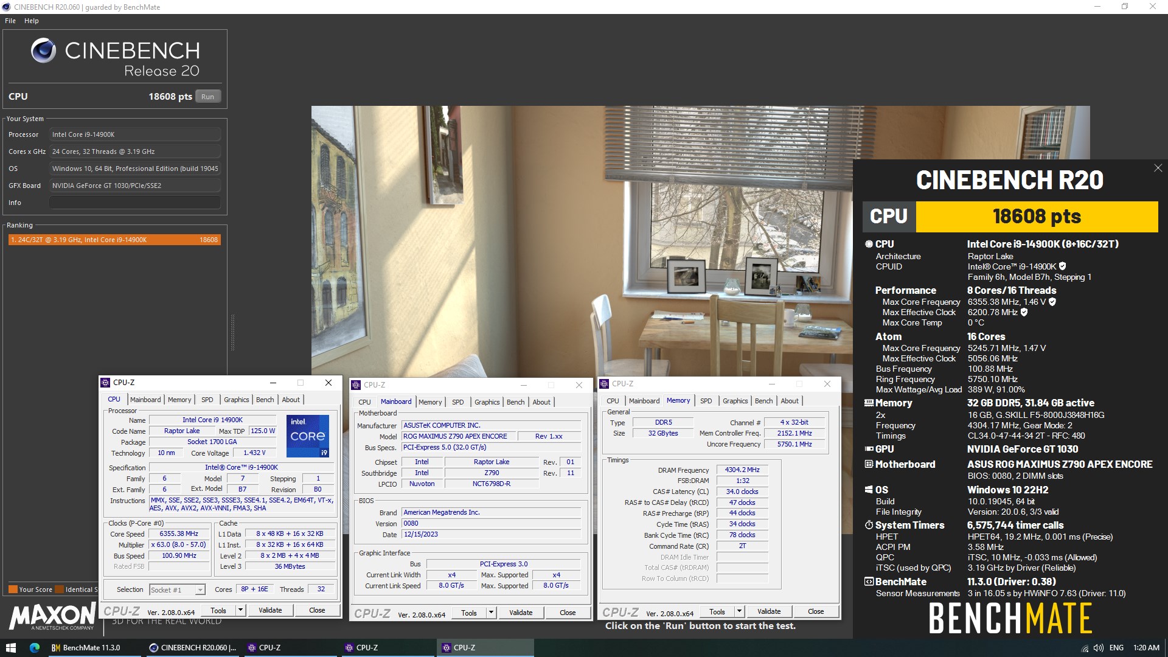Launch Microsoft Edge from the taskbar
Image resolution: width=1168 pixels, height=657 pixels.
[x=35, y=648]
